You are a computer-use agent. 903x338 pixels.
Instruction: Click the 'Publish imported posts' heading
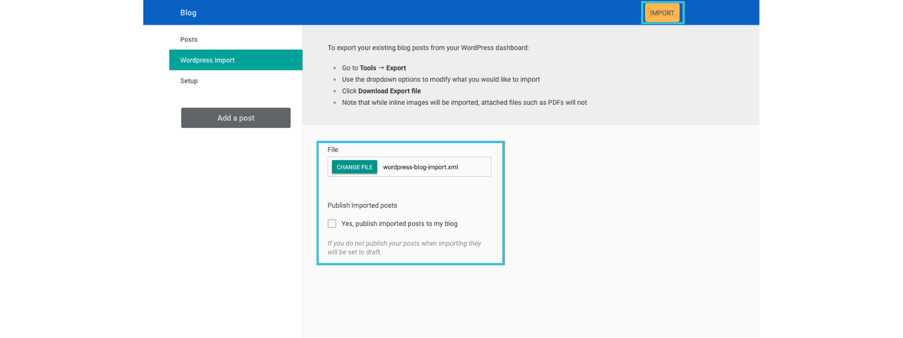point(362,206)
